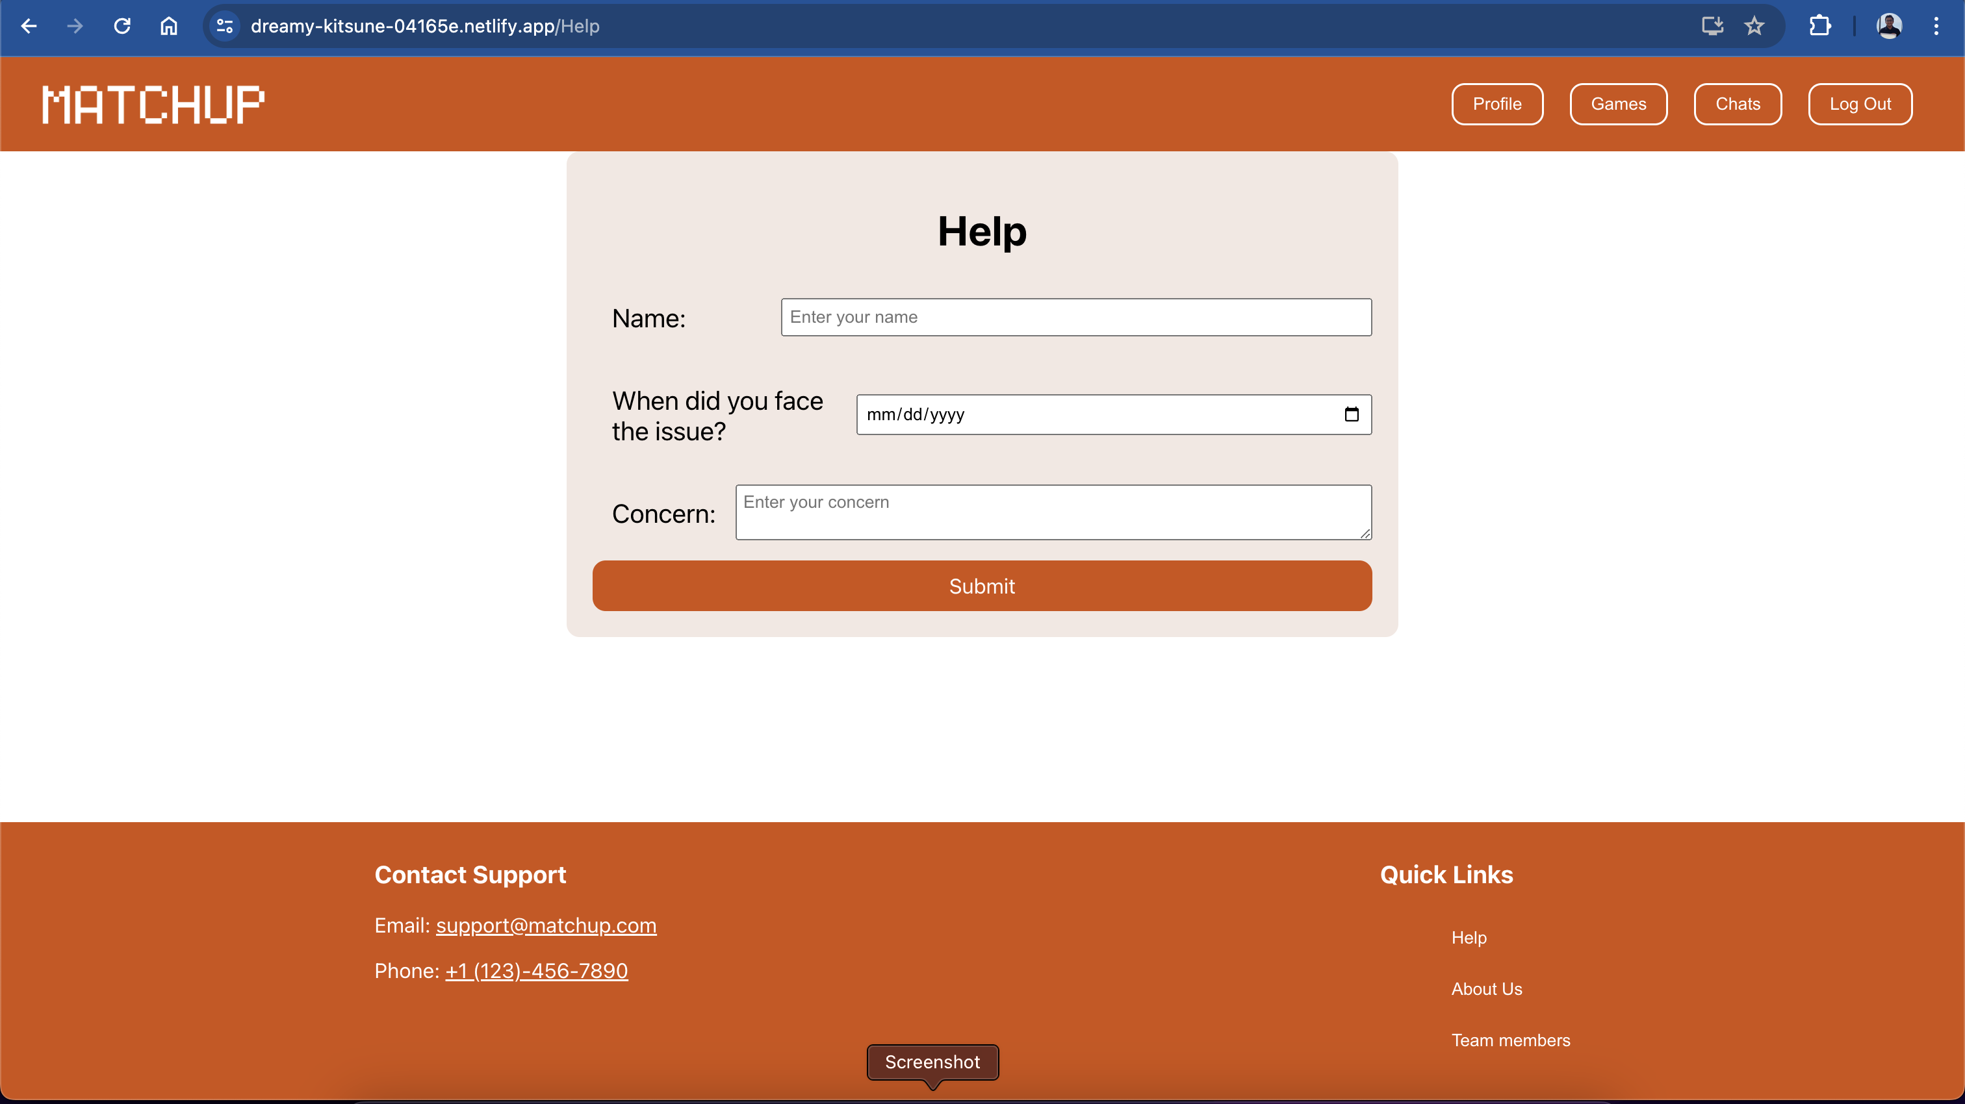The width and height of the screenshot is (1965, 1104).
Task: Open the Chrome three-dot menu
Action: [1936, 26]
